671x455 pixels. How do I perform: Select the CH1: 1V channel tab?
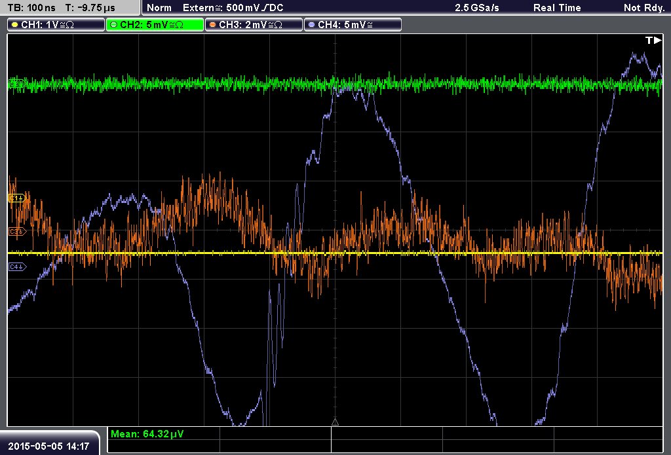tap(56, 25)
